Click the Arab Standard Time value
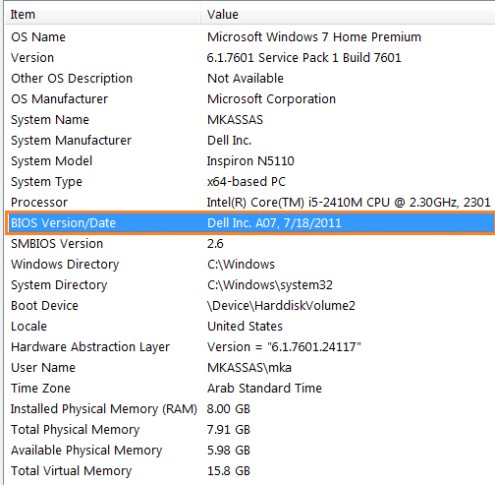 coord(264,389)
